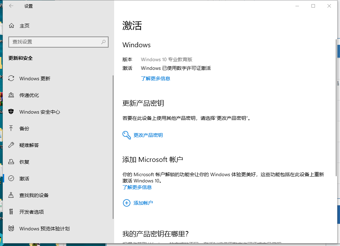Open the 激活 (Activation) sidebar item
Viewport: 340px width, 246px height.
pos(24,179)
